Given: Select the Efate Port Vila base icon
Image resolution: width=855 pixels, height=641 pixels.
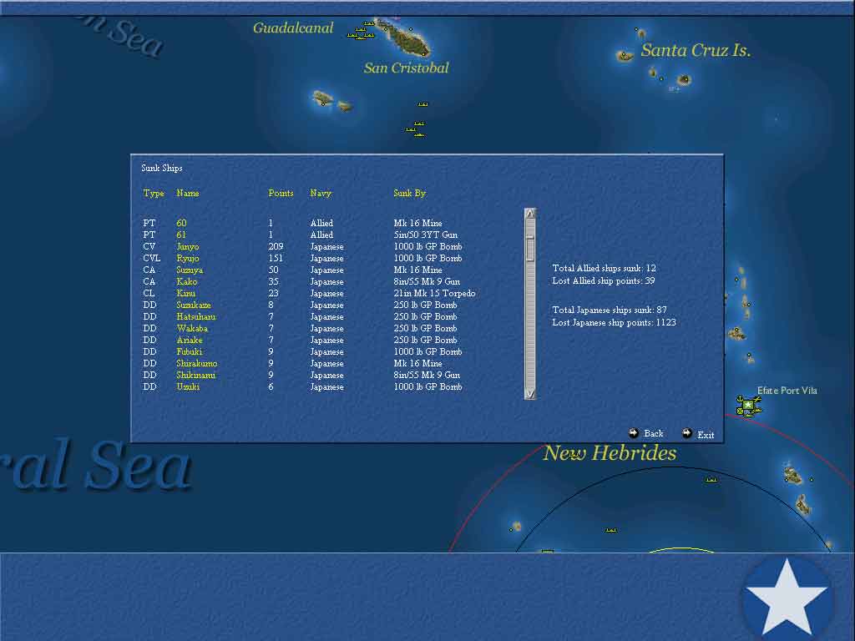Looking at the screenshot, I should (747, 406).
